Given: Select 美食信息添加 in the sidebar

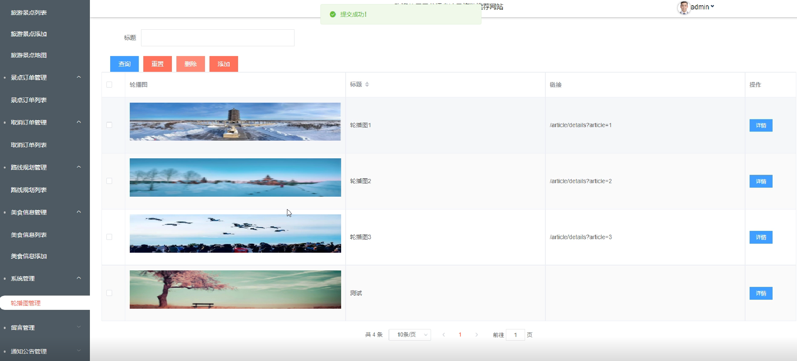Looking at the screenshot, I should tap(29, 256).
